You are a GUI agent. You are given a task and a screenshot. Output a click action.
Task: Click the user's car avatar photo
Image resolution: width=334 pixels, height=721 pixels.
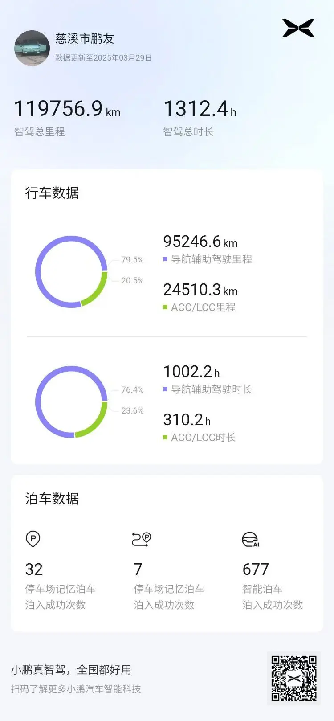click(32, 48)
